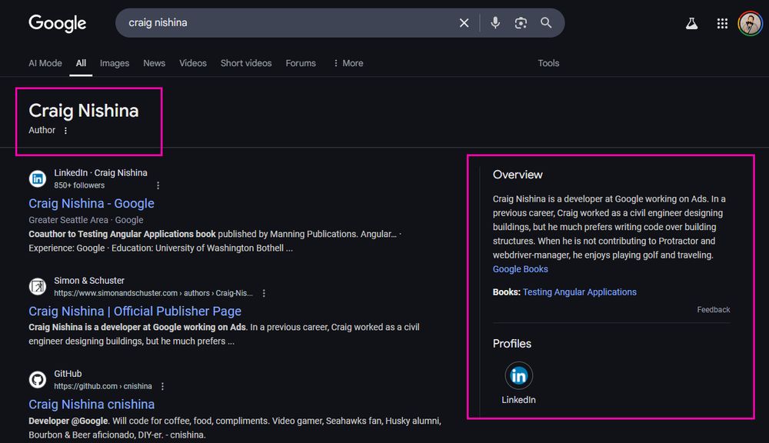Image resolution: width=769 pixels, height=443 pixels.
Task: Click the Greater Seattle Area · Google line
Action: coord(86,220)
